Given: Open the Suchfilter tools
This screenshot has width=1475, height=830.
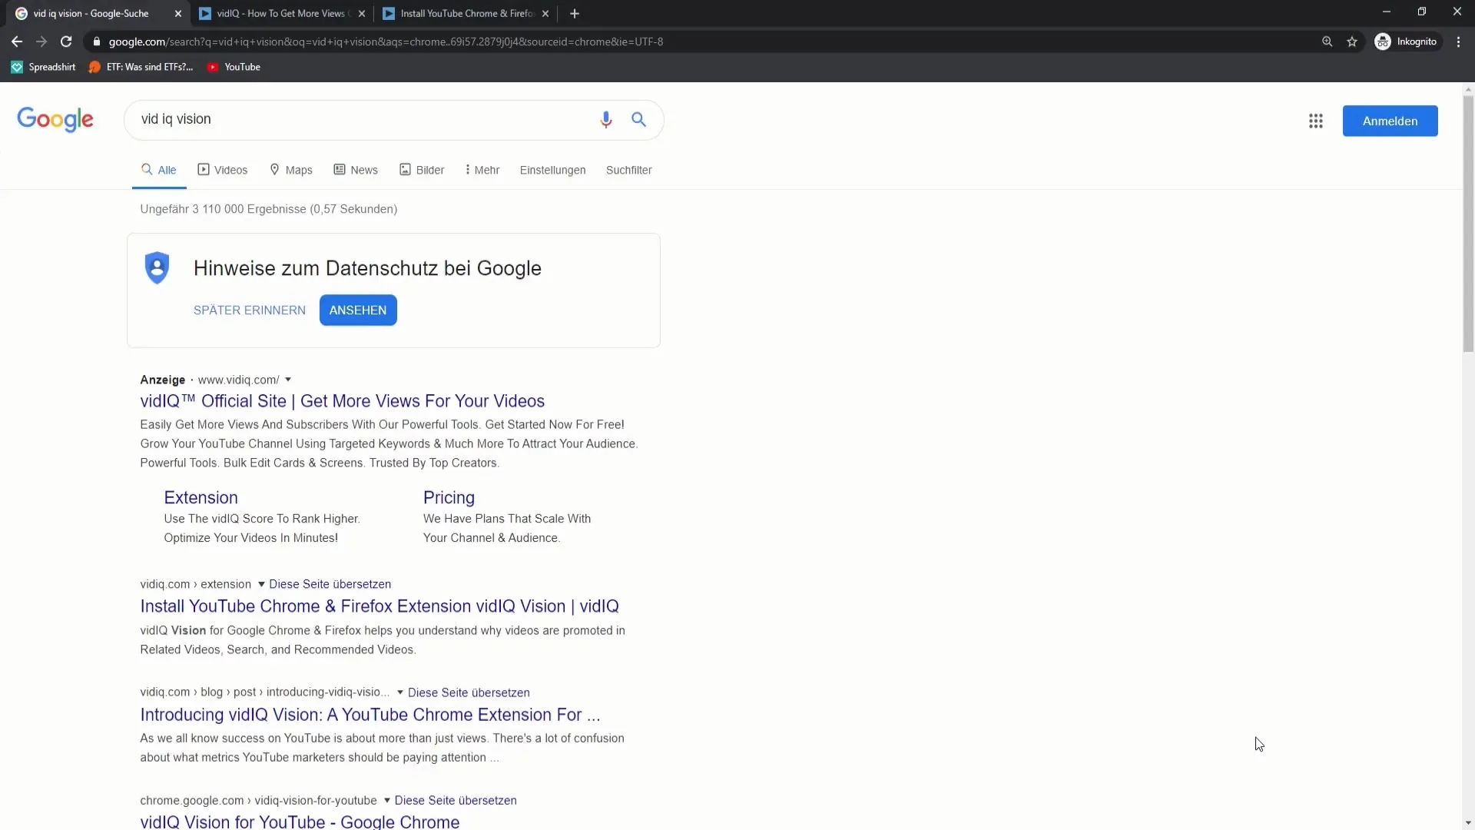Looking at the screenshot, I should point(628,170).
